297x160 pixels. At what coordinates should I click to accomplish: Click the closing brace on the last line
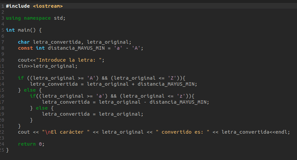click(x=7, y=150)
